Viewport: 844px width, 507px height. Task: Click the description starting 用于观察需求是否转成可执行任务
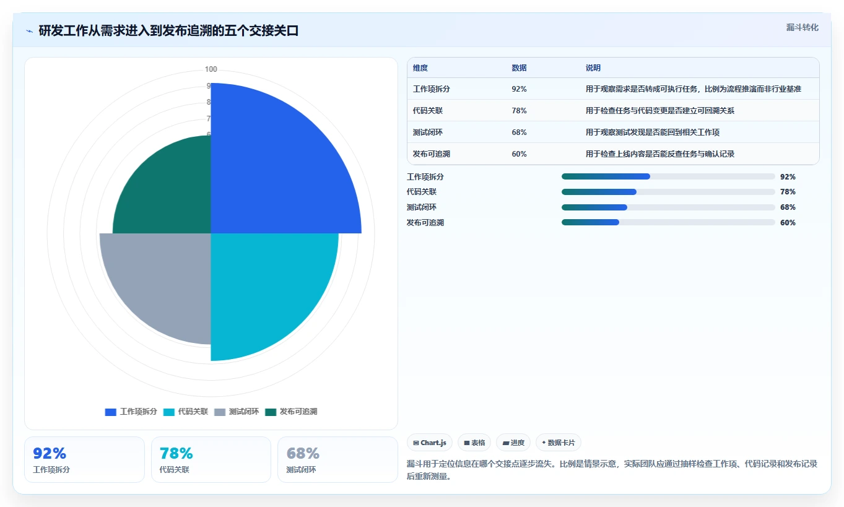tap(694, 89)
